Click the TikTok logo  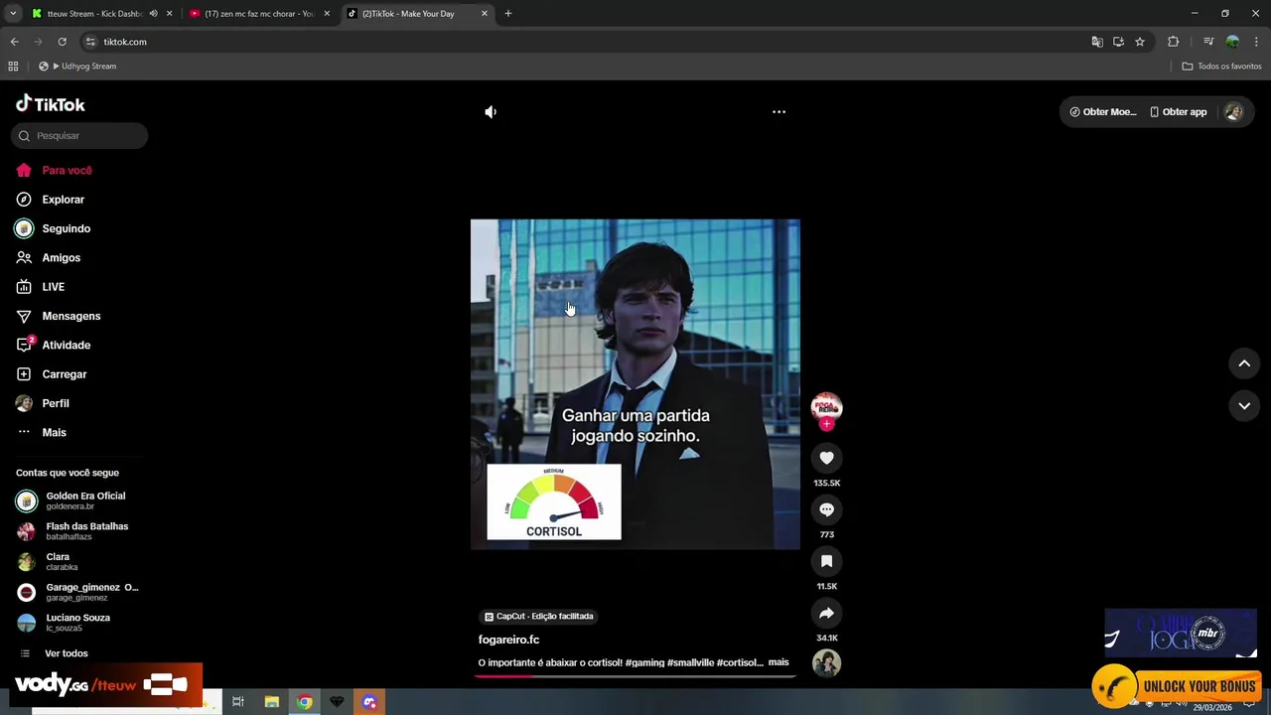pos(51,104)
